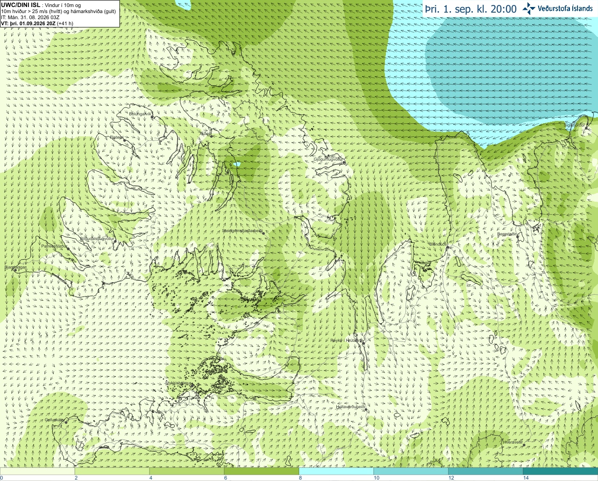Click the Bergstaðir station label
The width and height of the screenshot is (598, 481).
coord(507,234)
